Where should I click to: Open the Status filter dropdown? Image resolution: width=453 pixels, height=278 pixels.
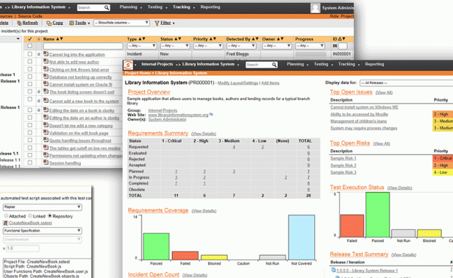pyautogui.click(x=175, y=46)
